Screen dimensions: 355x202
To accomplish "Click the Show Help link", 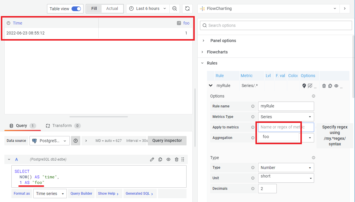I will pos(108,194).
